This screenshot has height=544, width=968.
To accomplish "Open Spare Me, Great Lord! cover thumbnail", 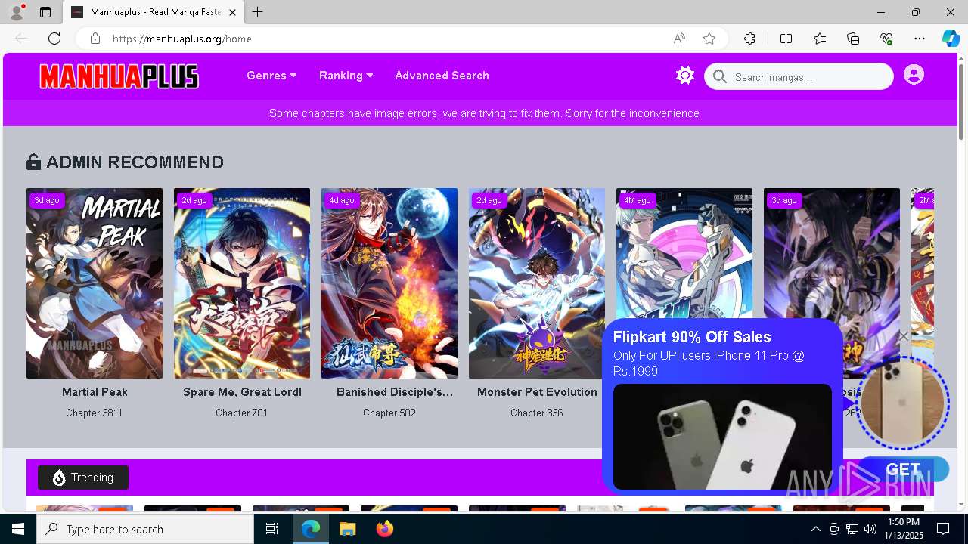I will pos(242,283).
